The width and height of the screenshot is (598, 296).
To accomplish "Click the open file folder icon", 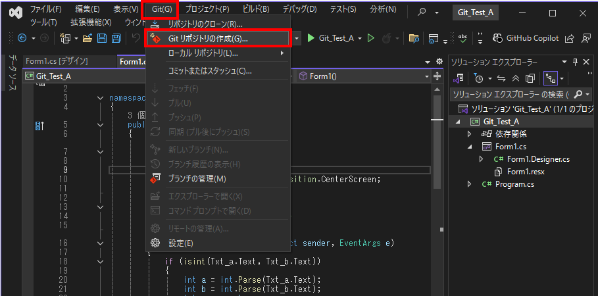I will [88, 38].
